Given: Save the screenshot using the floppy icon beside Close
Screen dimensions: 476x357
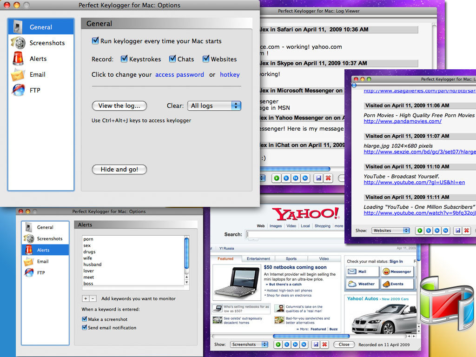Looking at the screenshot, I should point(316,344).
